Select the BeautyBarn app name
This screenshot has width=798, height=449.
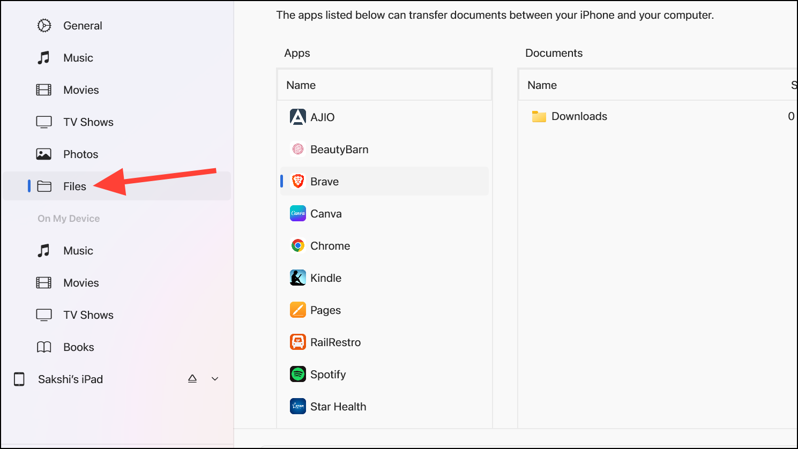(339, 149)
